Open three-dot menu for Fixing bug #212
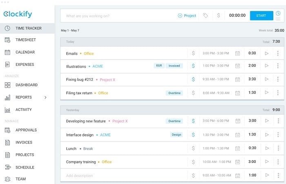 point(278,79)
